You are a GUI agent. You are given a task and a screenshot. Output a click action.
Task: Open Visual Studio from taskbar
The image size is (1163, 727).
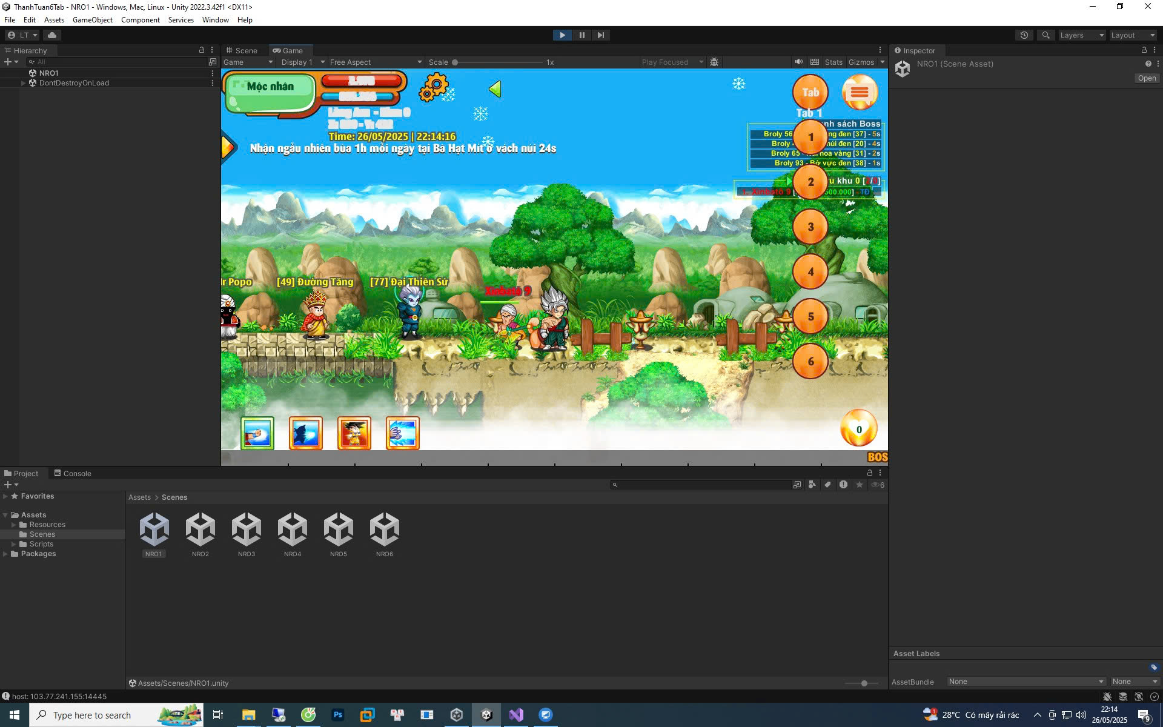click(516, 715)
